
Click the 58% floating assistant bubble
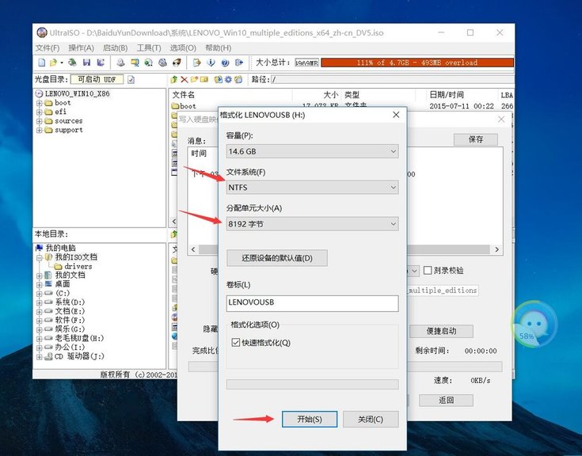pos(534,324)
